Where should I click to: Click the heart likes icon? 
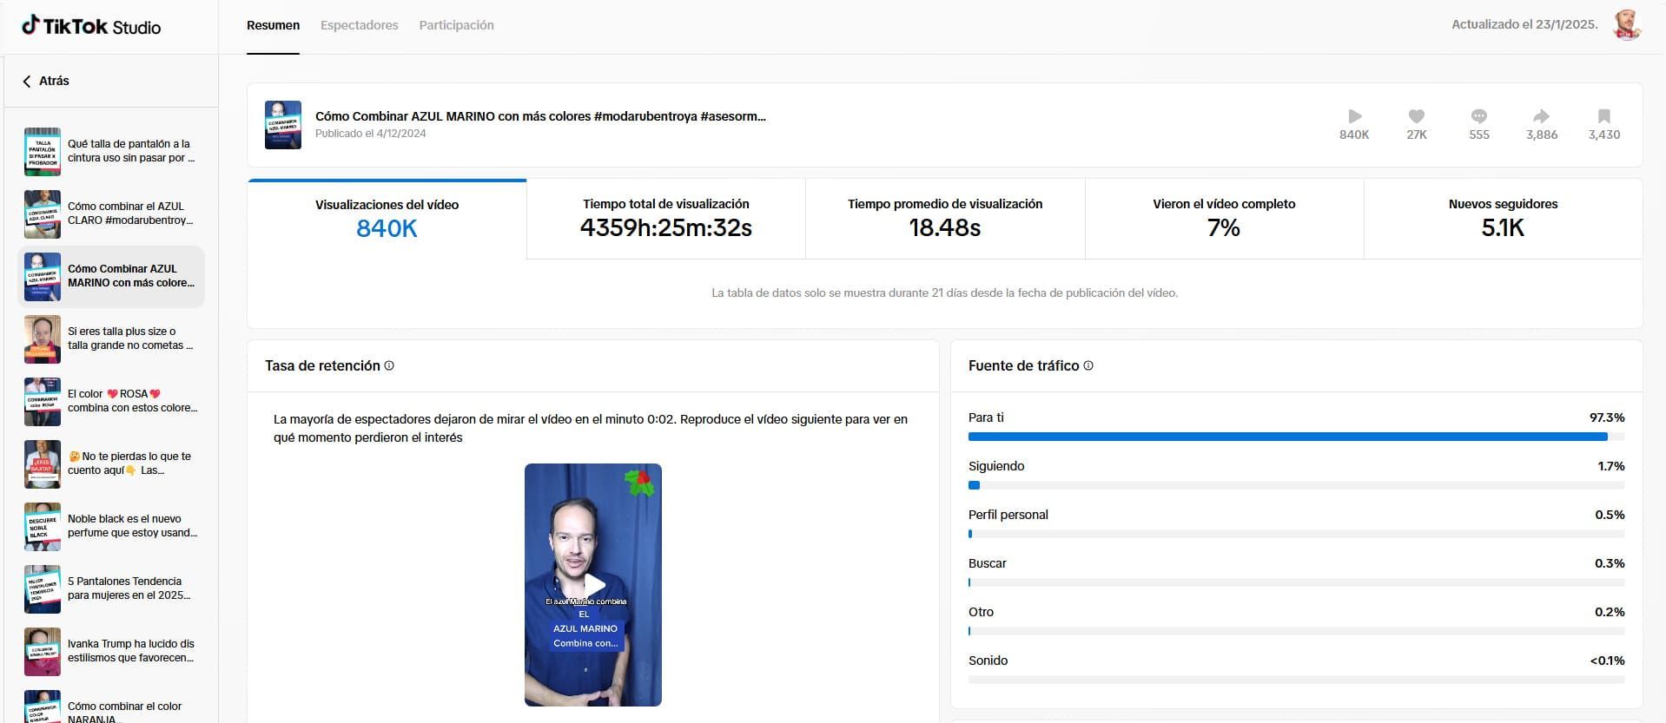[1416, 116]
